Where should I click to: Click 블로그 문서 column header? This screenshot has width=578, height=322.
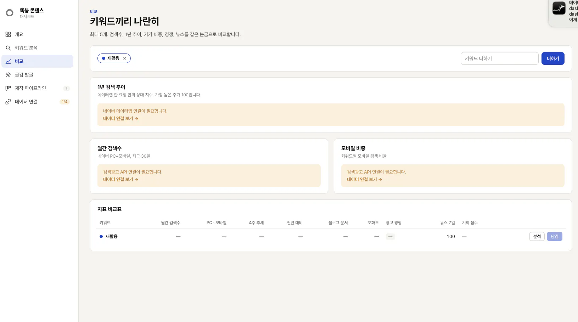[x=338, y=223]
